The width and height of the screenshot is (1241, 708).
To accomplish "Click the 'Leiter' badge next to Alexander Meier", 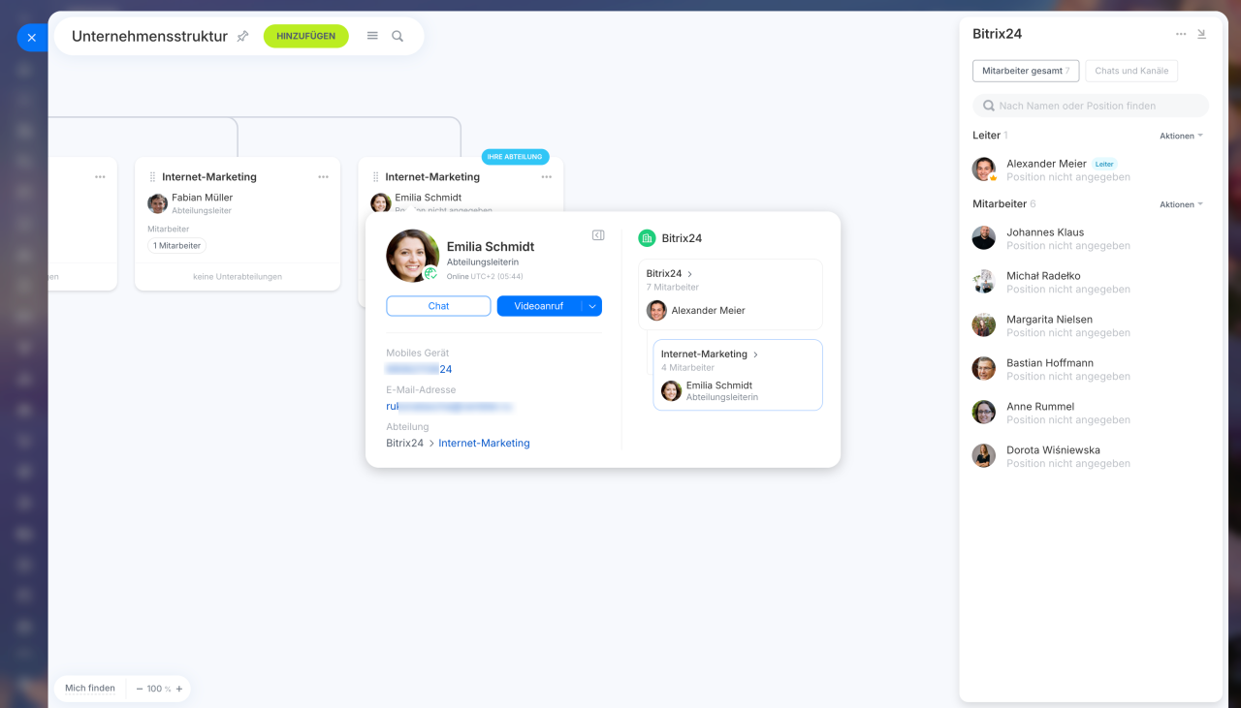I will tap(1104, 164).
